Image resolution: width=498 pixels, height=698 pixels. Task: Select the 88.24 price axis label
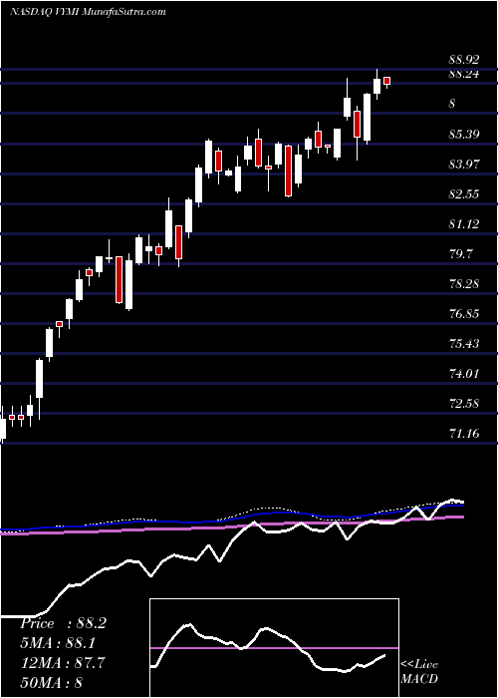point(464,74)
